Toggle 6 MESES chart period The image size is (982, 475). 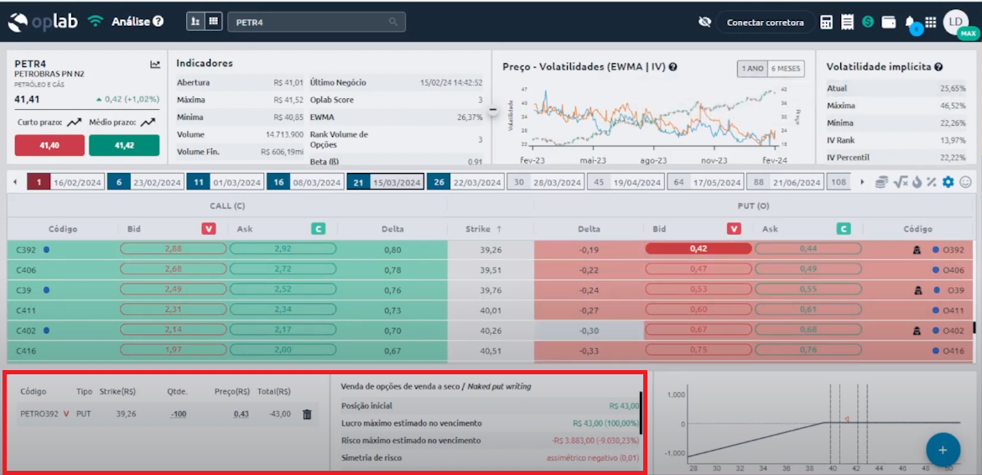(x=785, y=68)
